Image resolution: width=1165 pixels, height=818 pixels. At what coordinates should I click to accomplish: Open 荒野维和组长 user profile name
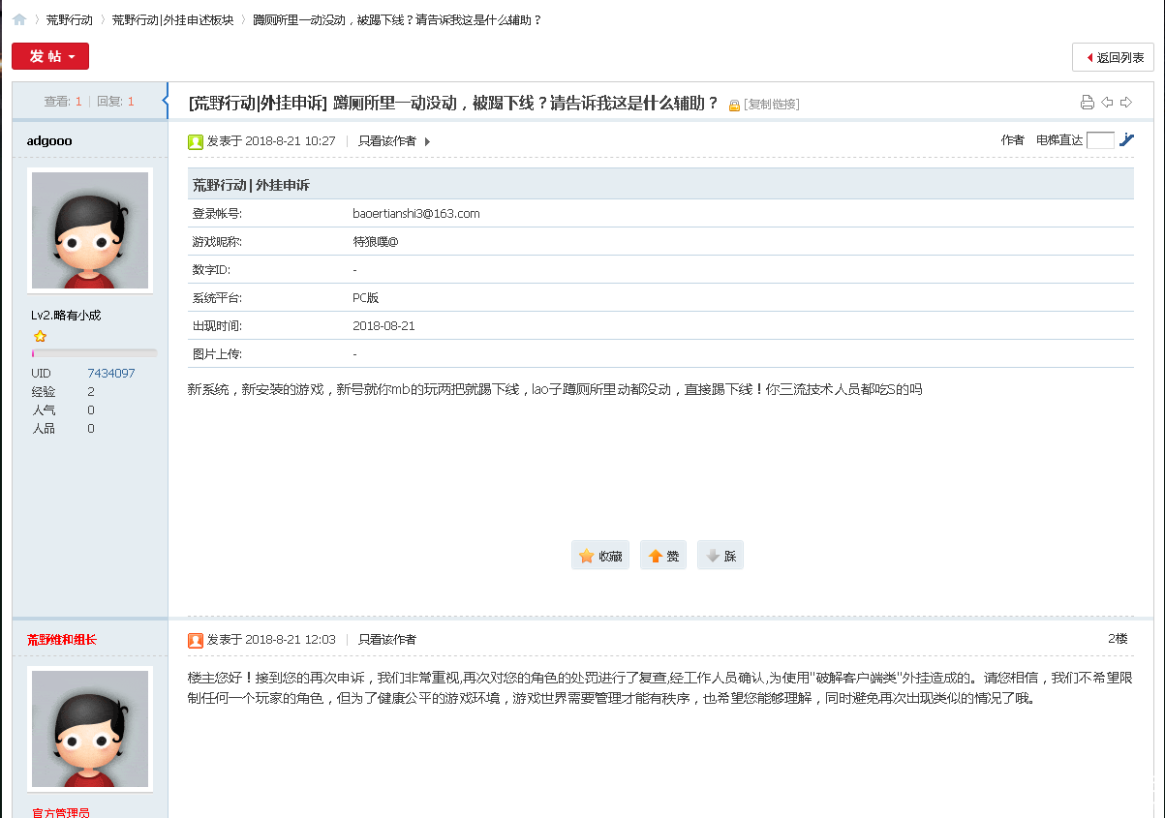62,640
